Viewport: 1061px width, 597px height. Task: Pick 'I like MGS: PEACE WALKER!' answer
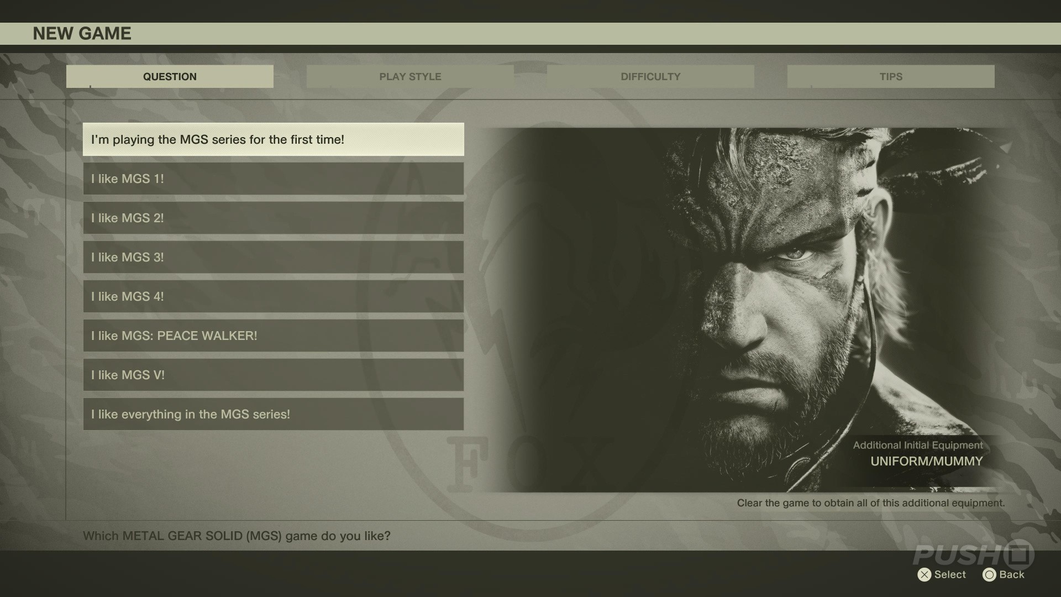pyautogui.click(x=273, y=336)
